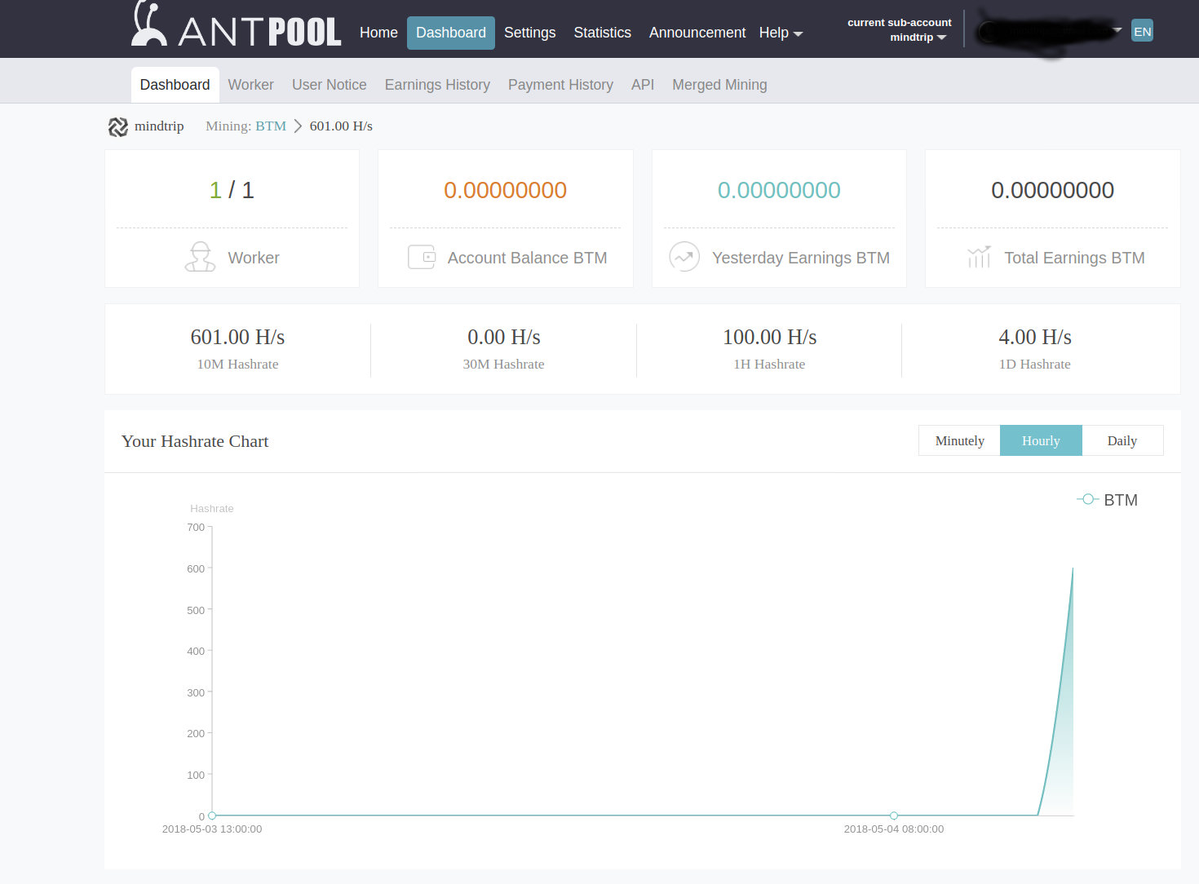Open the API tab

643,85
